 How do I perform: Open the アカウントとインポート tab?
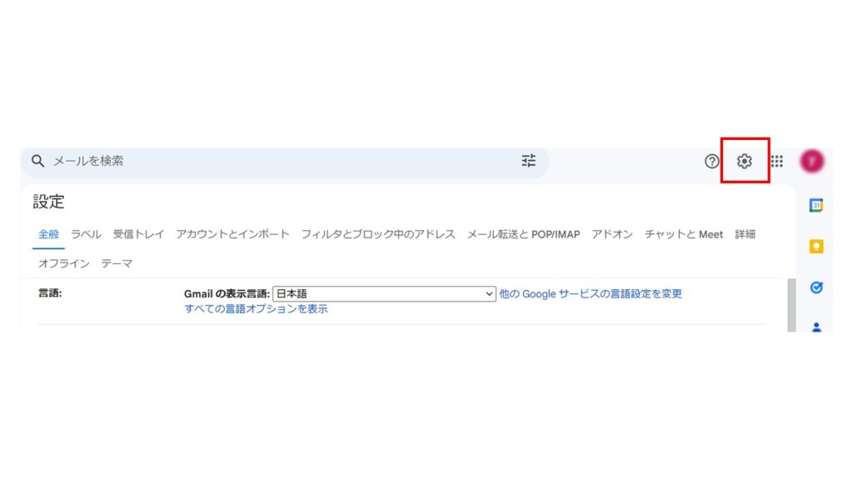point(232,234)
